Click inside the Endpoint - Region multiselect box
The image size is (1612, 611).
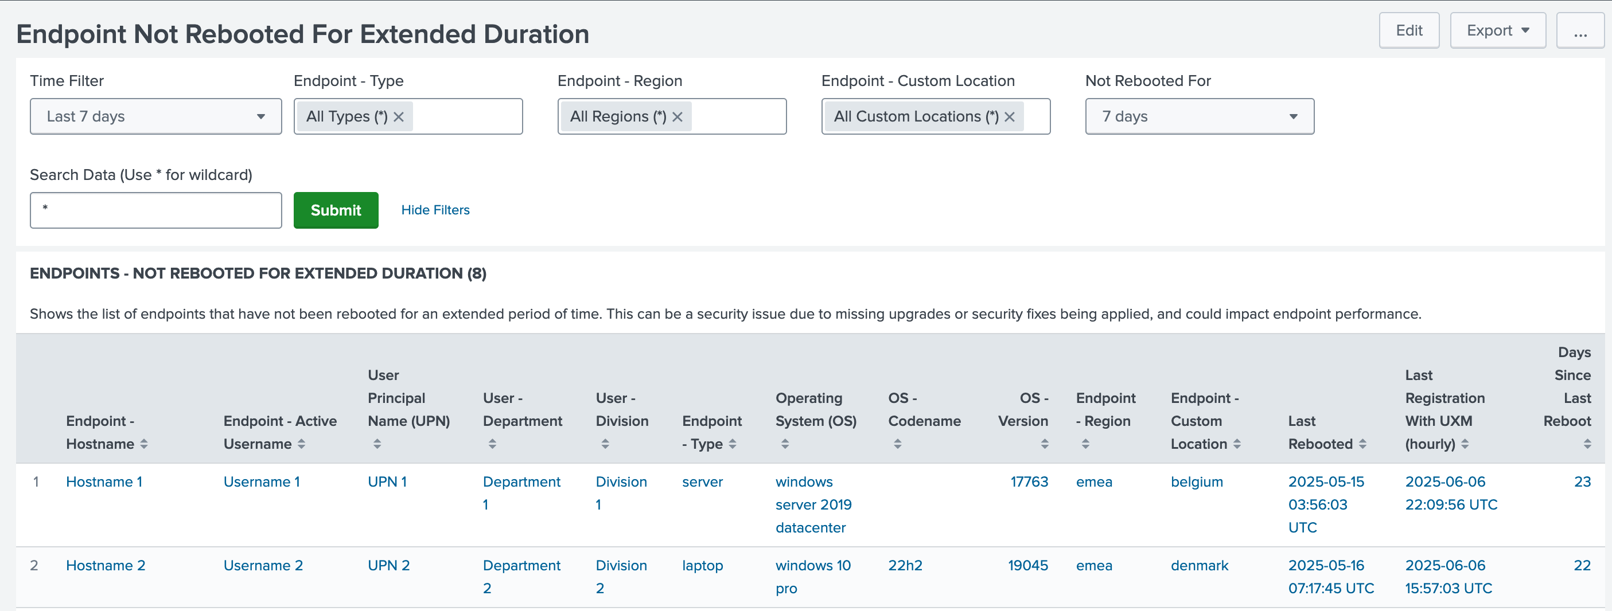click(737, 117)
